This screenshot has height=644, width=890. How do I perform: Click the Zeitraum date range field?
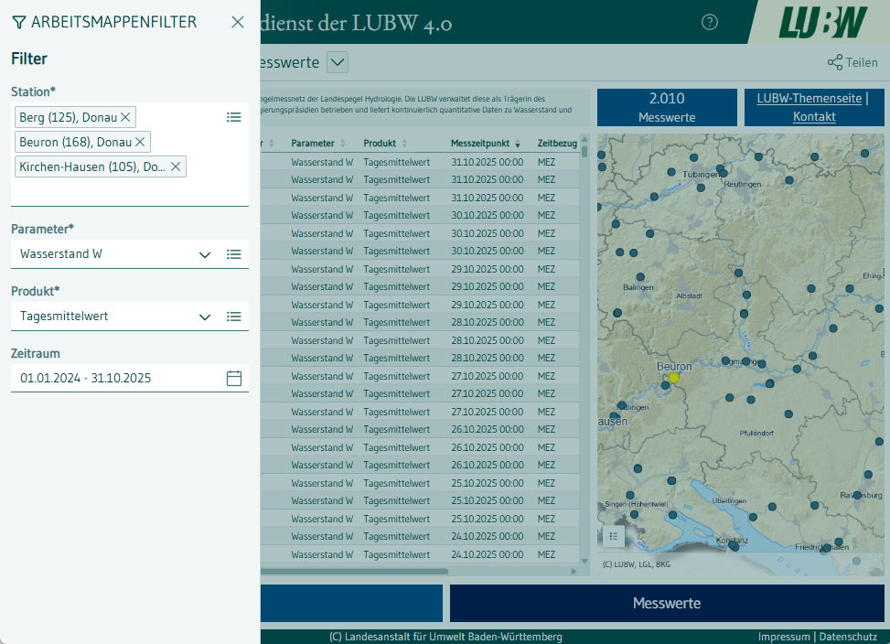pos(129,378)
